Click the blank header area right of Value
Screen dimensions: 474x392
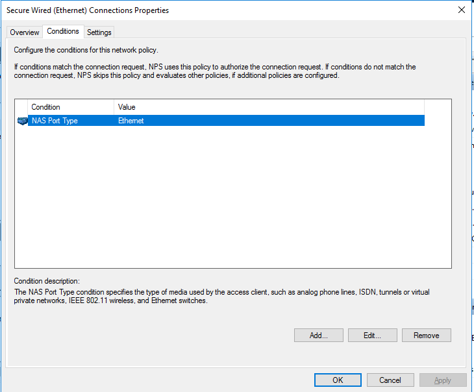pos(438,107)
